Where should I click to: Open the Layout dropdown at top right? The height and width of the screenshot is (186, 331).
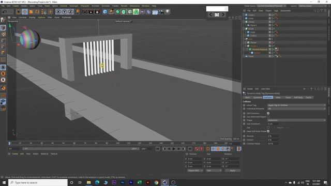pyautogui.click(x=312, y=6)
